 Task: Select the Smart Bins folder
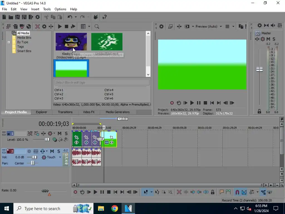point(24,51)
